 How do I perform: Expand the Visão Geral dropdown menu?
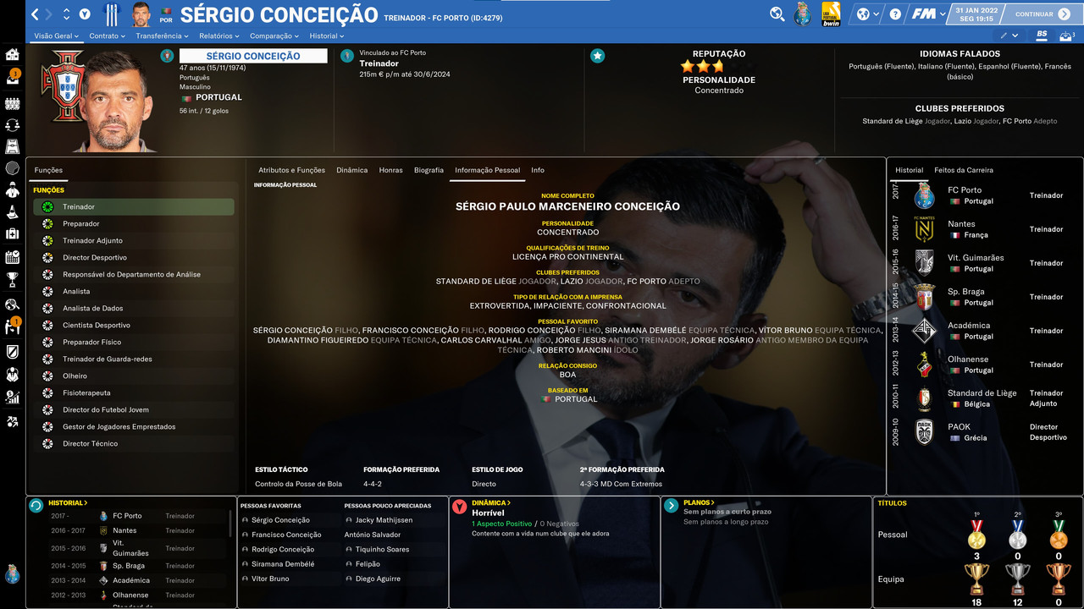(56, 36)
